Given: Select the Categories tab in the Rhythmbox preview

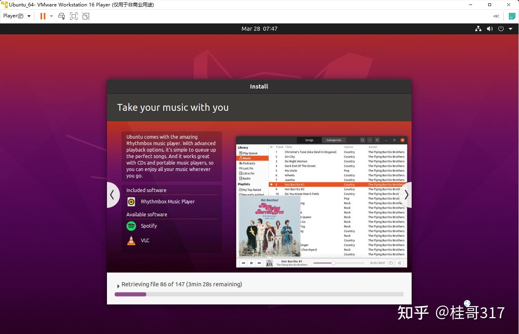Looking at the screenshot, I should pos(334,140).
